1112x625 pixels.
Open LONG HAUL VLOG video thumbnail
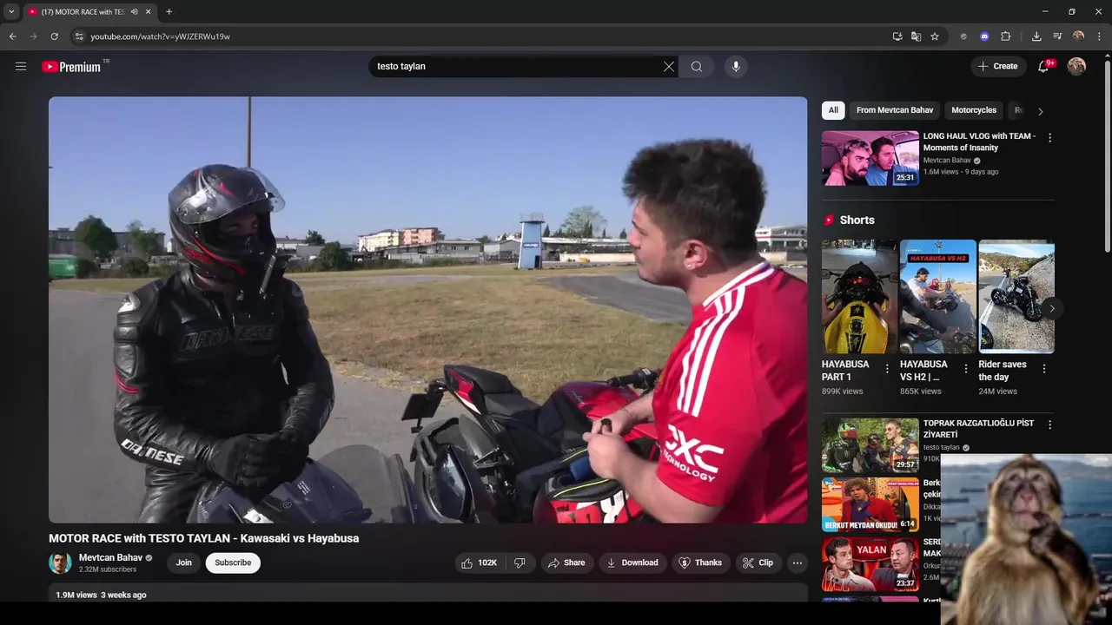click(x=870, y=158)
